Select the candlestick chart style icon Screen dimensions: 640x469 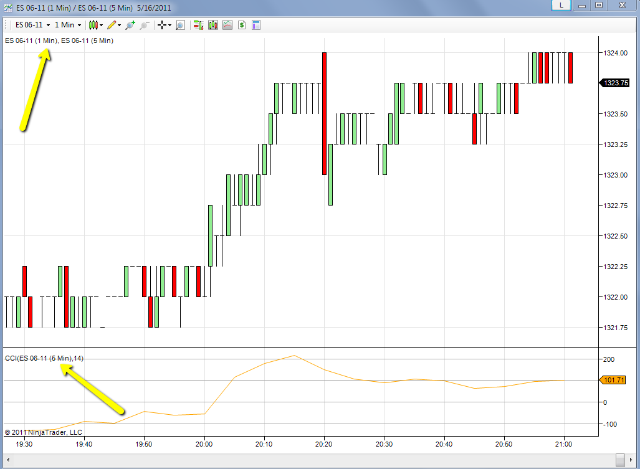93,26
